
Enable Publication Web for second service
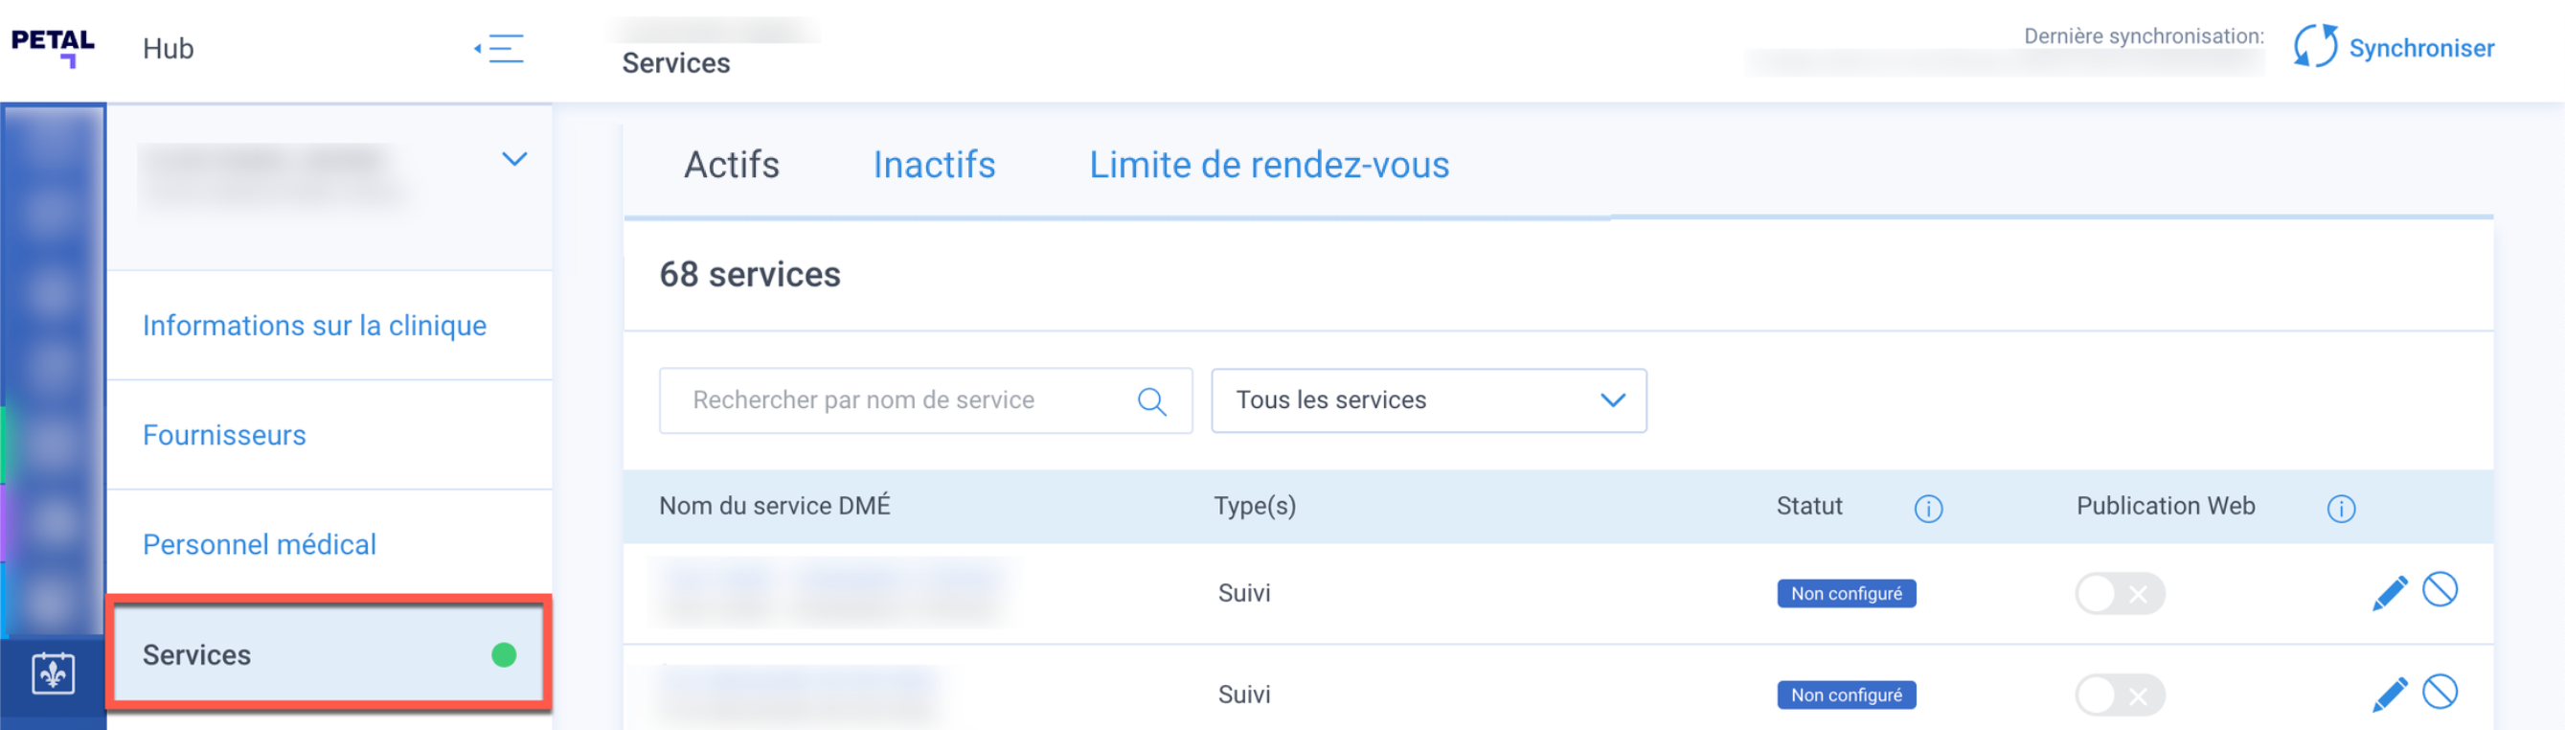click(x=2119, y=696)
